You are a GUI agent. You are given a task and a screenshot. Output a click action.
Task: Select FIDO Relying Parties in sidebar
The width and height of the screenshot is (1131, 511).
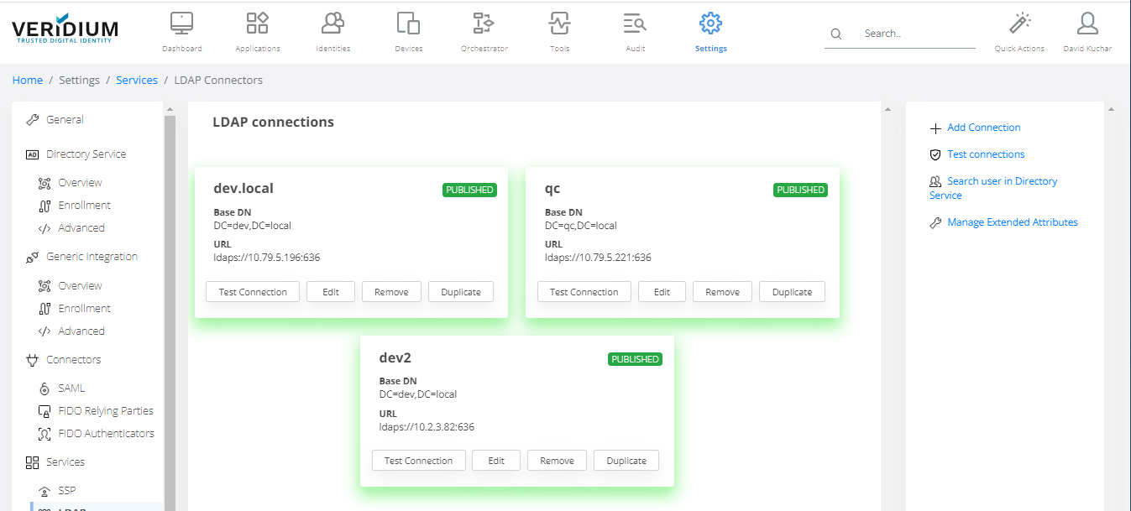[x=105, y=411]
